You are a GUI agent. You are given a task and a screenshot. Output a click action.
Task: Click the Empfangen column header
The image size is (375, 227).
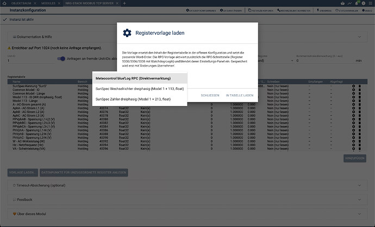[315, 82]
